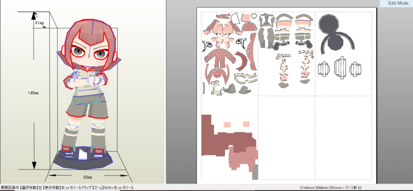Screen dimensions: 413x191
Task: Select the 68mm width dimension label
Action: point(88,177)
